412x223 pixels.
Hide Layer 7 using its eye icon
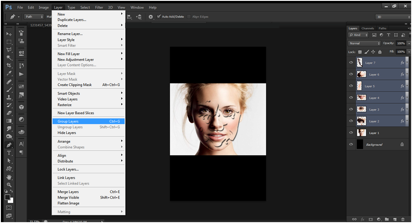click(351, 63)
